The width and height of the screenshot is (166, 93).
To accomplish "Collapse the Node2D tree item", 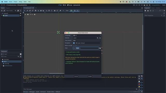I will click(x=1, y=13).
